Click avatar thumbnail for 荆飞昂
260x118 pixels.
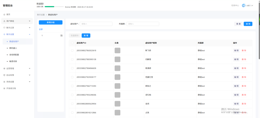point(117,51)
